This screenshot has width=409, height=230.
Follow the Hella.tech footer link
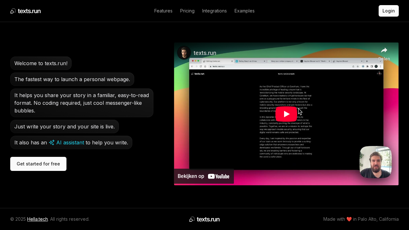[x=37, y=219]
